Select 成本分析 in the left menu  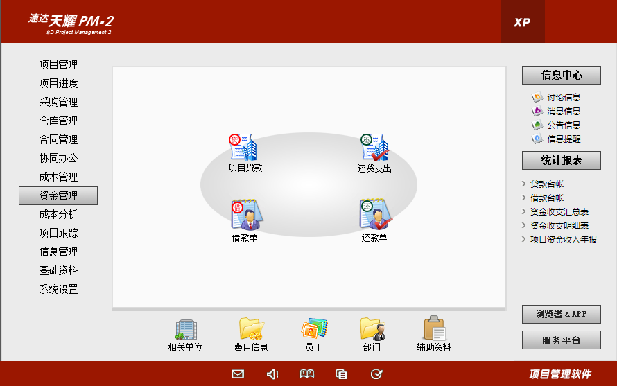click(58, 215)
